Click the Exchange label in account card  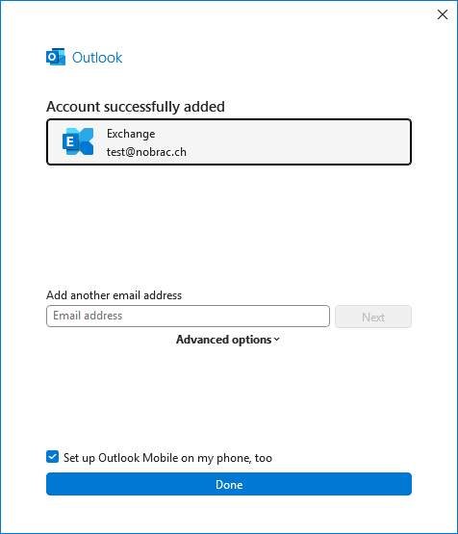pos(131,134)
